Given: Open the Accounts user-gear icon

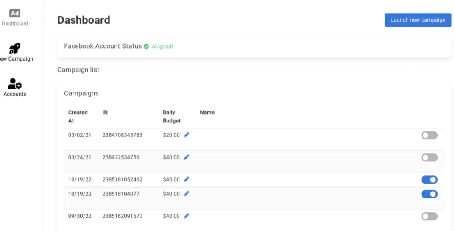Looking at the screenshot, I should pyautogui.click(x=15, y=84).
